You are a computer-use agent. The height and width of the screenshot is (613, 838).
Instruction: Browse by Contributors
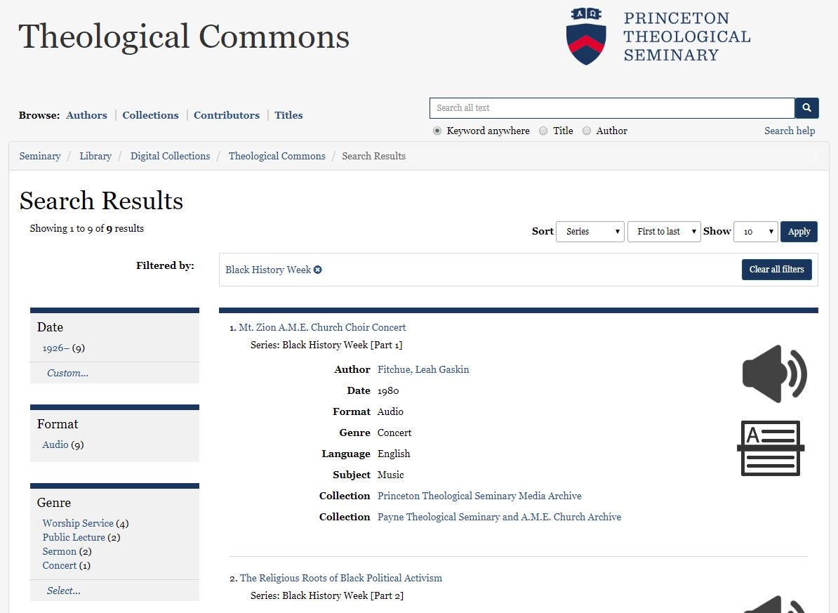(x=227, y=115)
